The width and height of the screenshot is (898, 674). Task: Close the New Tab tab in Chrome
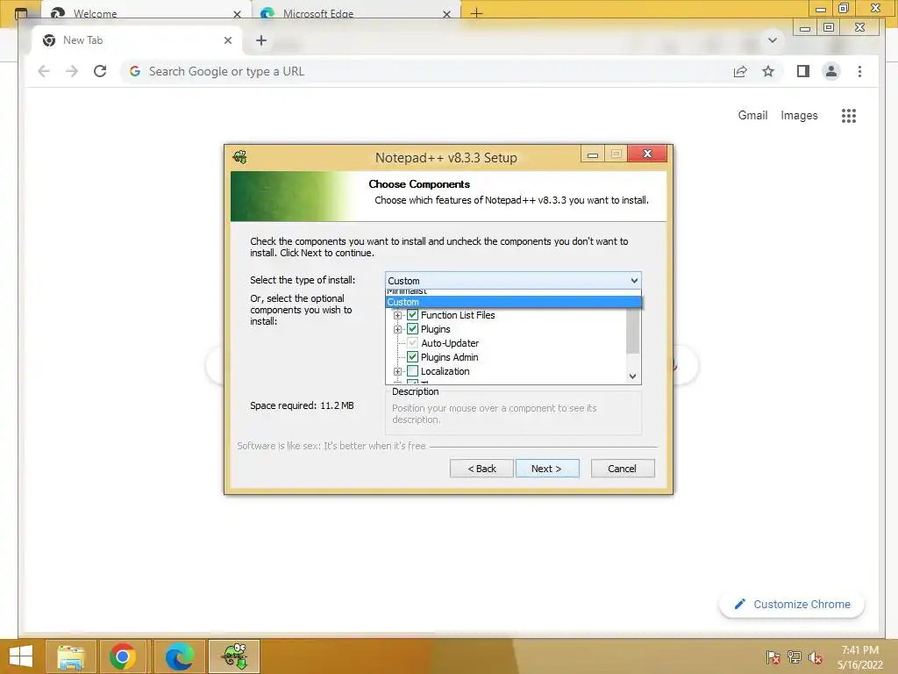tap(228, 40)
